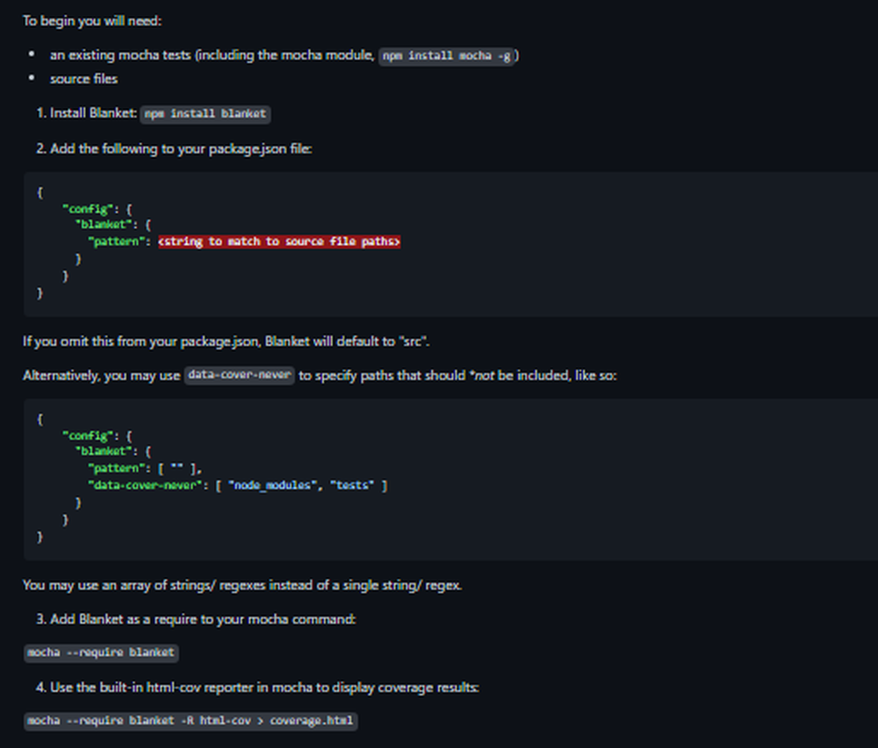Select the npm install mocha -g code snippet
Viewport: 878px width, 748px height.
point(447,55)
